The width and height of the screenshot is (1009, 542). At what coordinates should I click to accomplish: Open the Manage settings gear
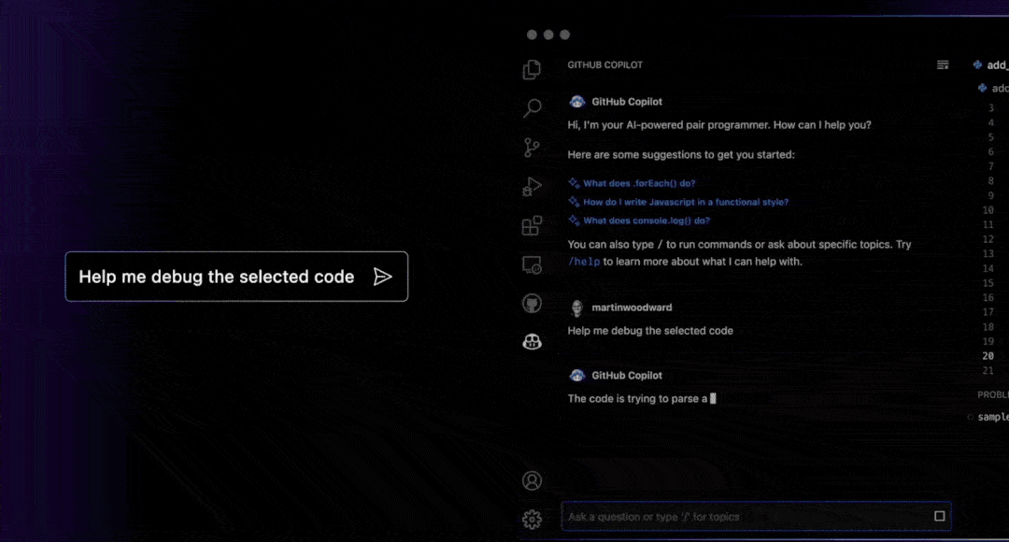[x=532, y=519]
